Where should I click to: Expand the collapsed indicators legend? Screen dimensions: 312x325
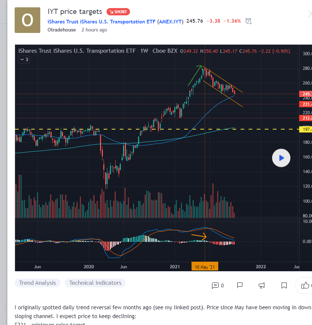coord(24,59)
